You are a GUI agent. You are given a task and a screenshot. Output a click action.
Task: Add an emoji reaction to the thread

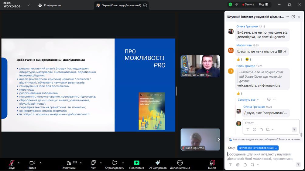tap(269, 99)
